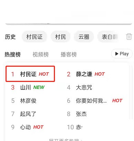
Task: Tap history tag 云圈
Action: click(84, 37)
